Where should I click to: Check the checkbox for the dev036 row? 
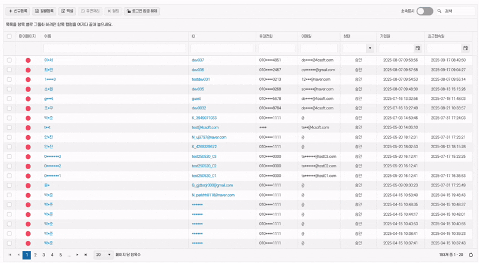(x=9, y=70)
